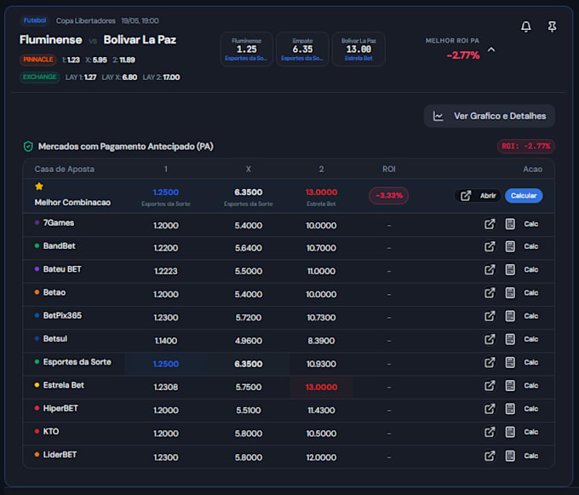Open 7Games external link icon
This screenshot has width=579, height=495.
[490, 224]
